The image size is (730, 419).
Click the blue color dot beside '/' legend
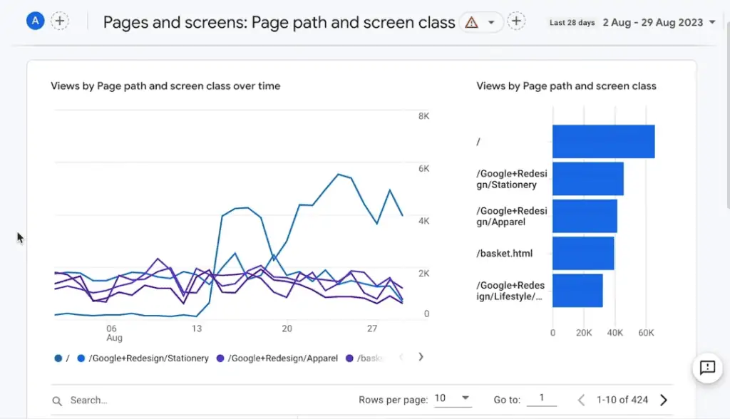tap(58, 358)
